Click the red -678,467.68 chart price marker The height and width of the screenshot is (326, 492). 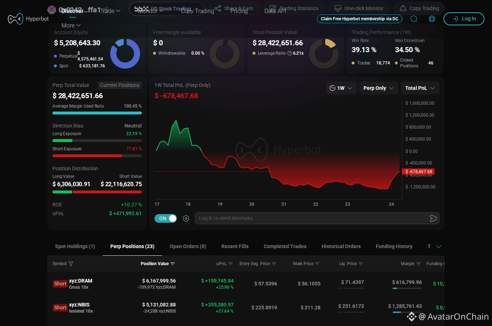[419, 172]
